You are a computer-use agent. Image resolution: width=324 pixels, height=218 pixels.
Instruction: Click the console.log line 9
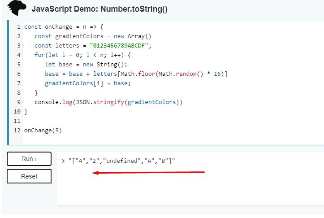click(108, 102)
